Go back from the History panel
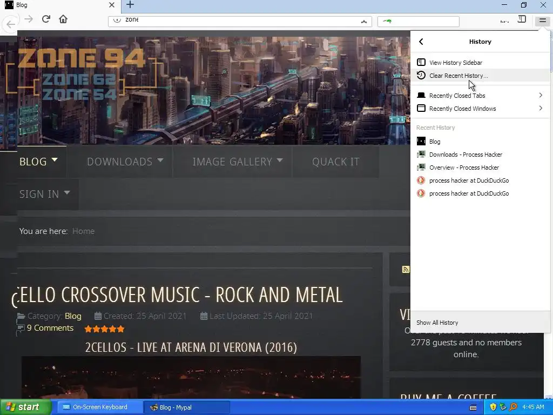The width and height of the screenshot is (553, 415). 421,42
